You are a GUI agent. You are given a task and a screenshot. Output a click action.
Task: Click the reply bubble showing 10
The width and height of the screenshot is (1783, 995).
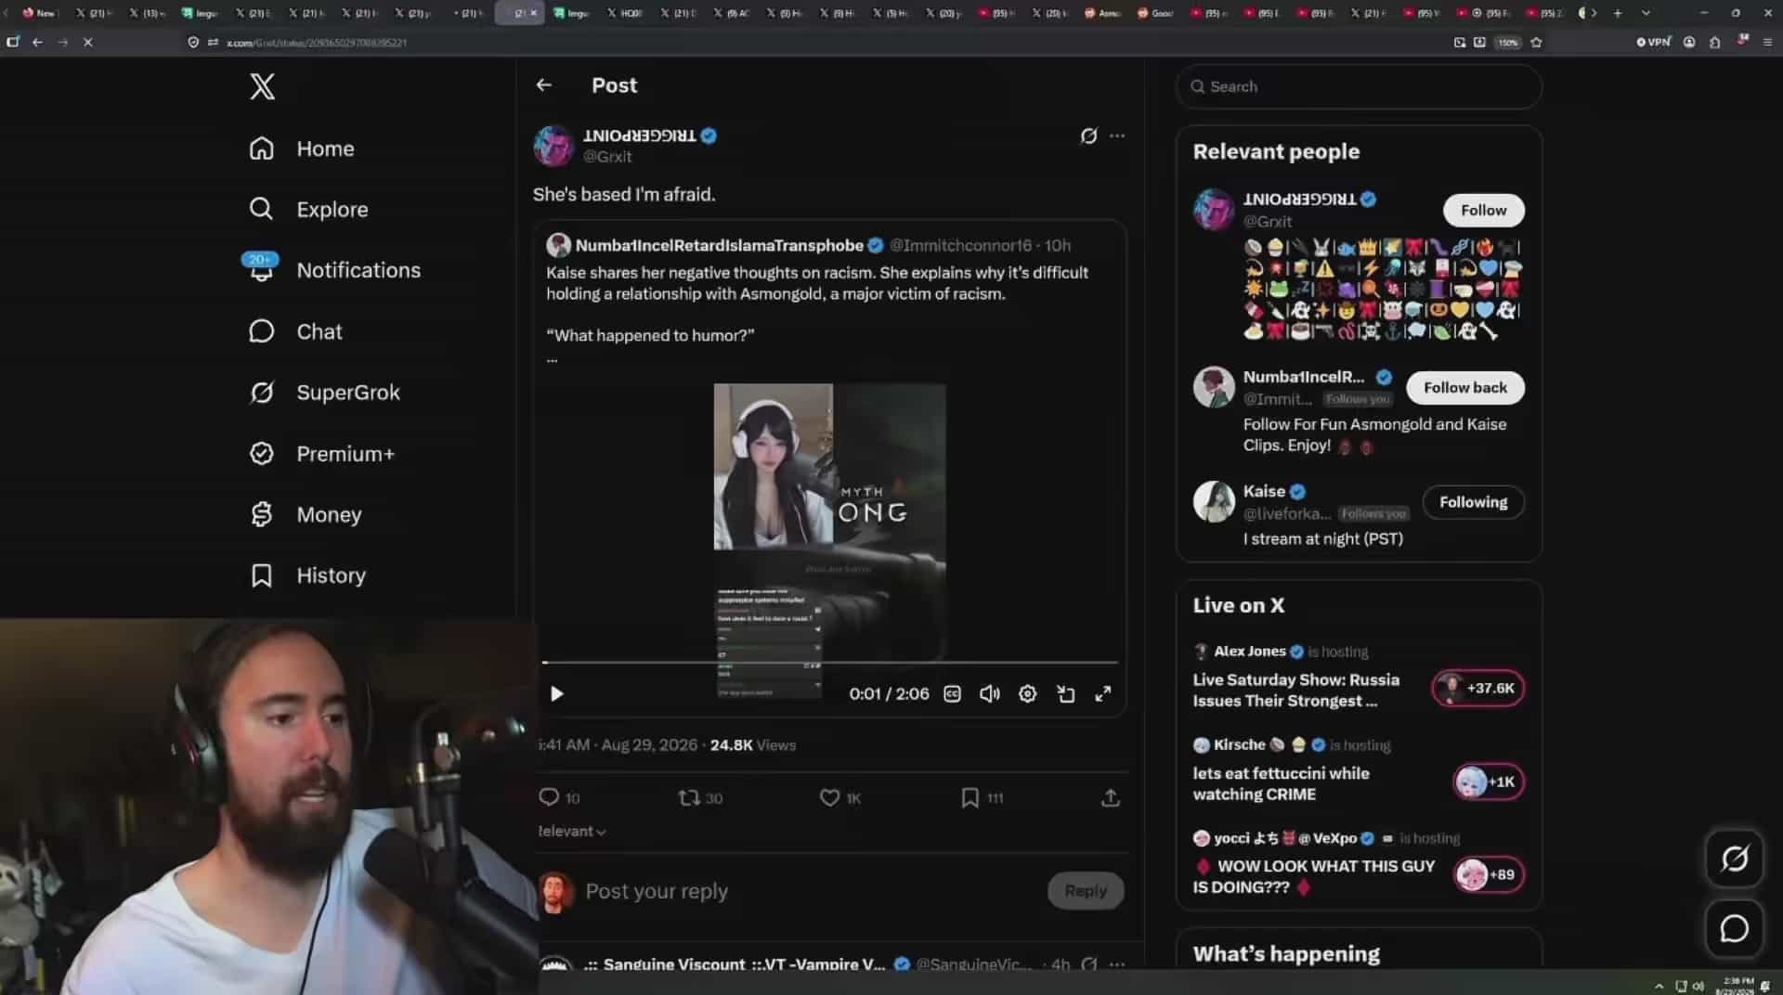[x=559, y=798]
